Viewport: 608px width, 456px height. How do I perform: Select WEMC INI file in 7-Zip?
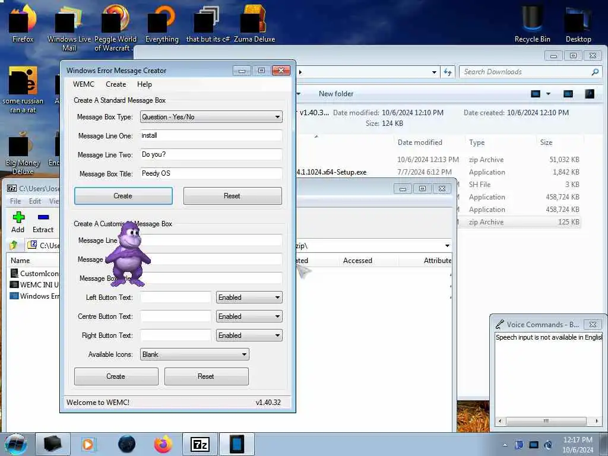[x=34, y=284]
